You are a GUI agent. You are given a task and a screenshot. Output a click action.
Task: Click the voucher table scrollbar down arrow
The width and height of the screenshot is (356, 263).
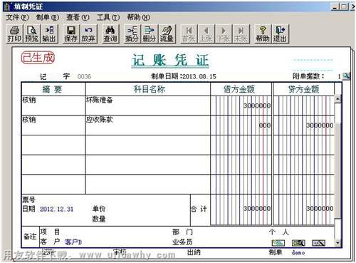point(337,243)
